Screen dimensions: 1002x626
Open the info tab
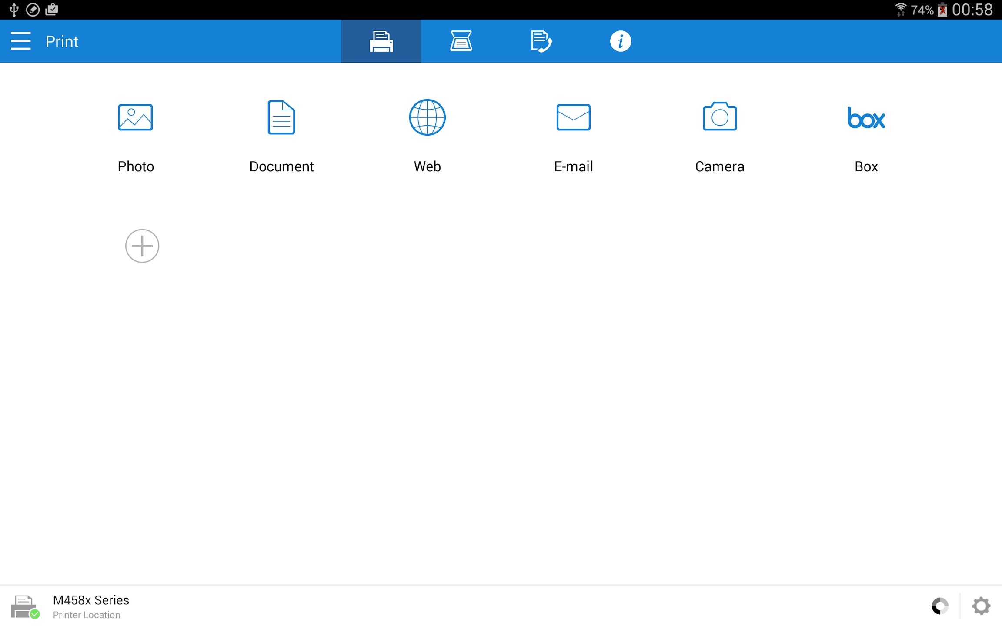point(620,41)
